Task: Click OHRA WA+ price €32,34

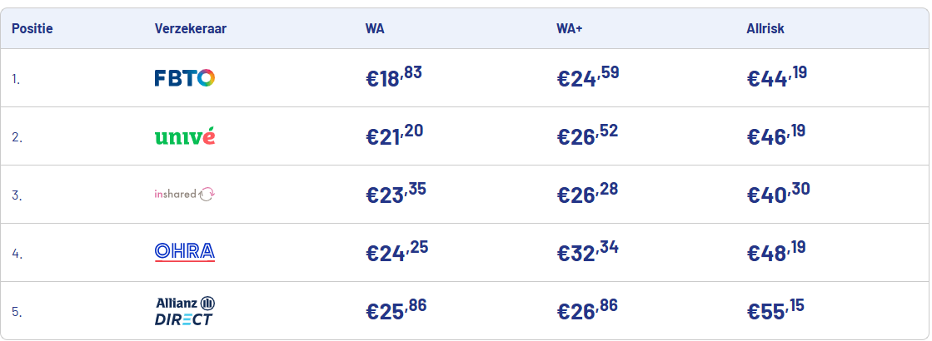Action: point(588,252)
